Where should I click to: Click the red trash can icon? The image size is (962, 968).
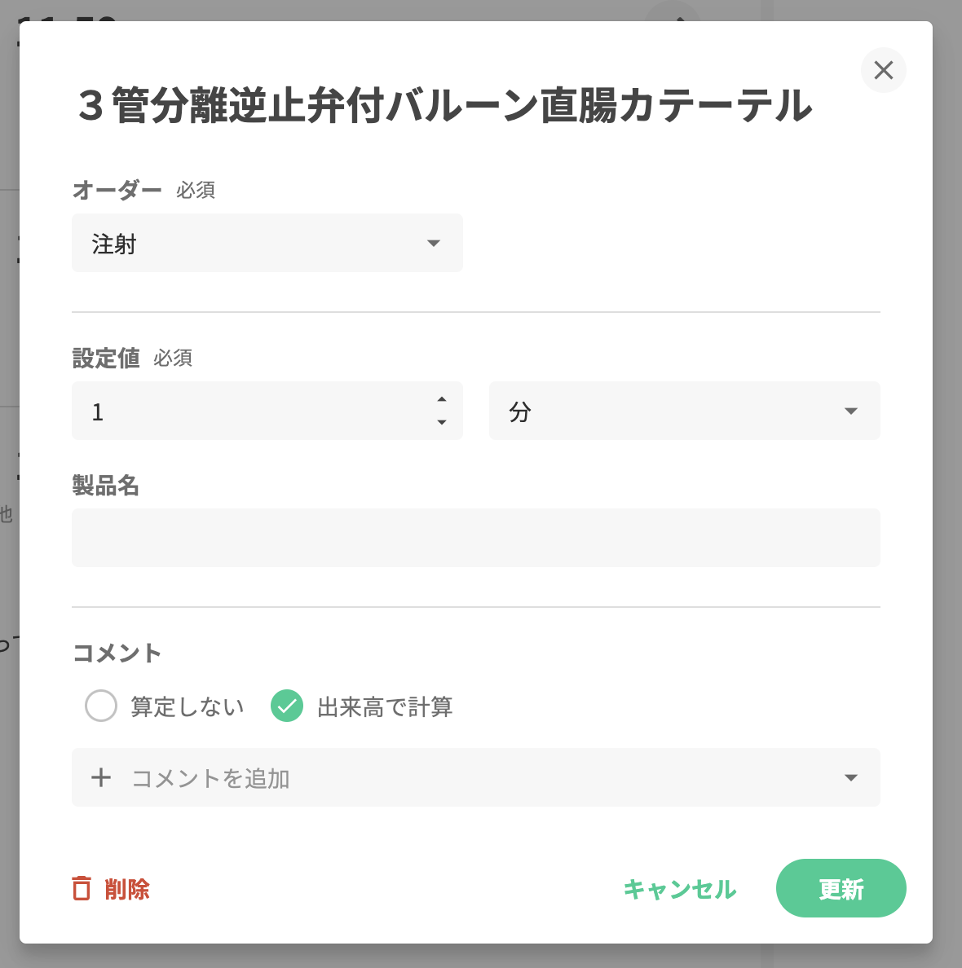82,888
